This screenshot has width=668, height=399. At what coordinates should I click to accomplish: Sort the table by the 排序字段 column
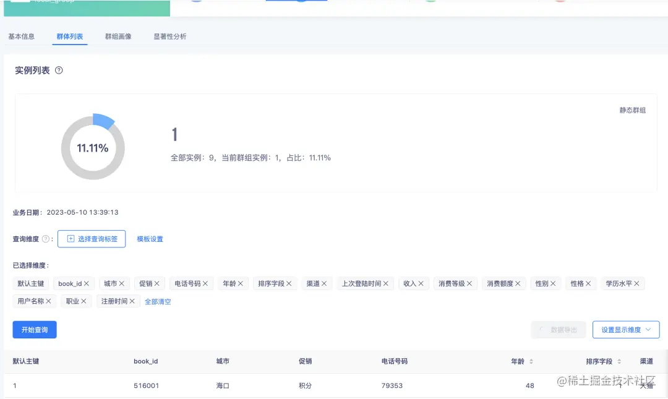pyautogui.click(x=620, y=361)
